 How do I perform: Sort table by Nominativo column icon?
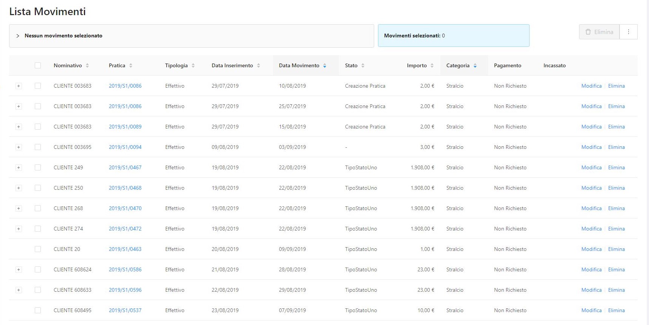87,65
